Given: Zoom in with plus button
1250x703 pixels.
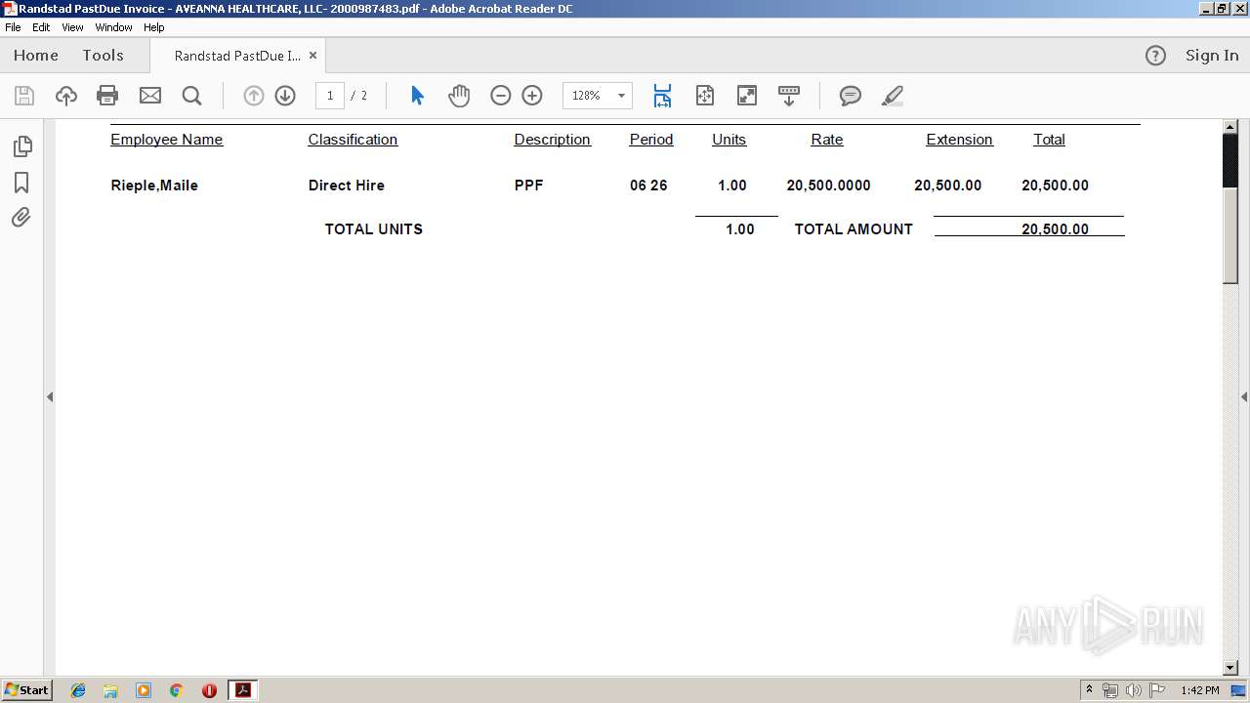Looking at the screenshot, I should (x=532, y=96).
